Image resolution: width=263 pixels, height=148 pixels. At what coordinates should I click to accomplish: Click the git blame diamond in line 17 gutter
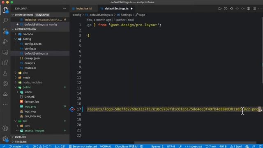tap(72, 109)
